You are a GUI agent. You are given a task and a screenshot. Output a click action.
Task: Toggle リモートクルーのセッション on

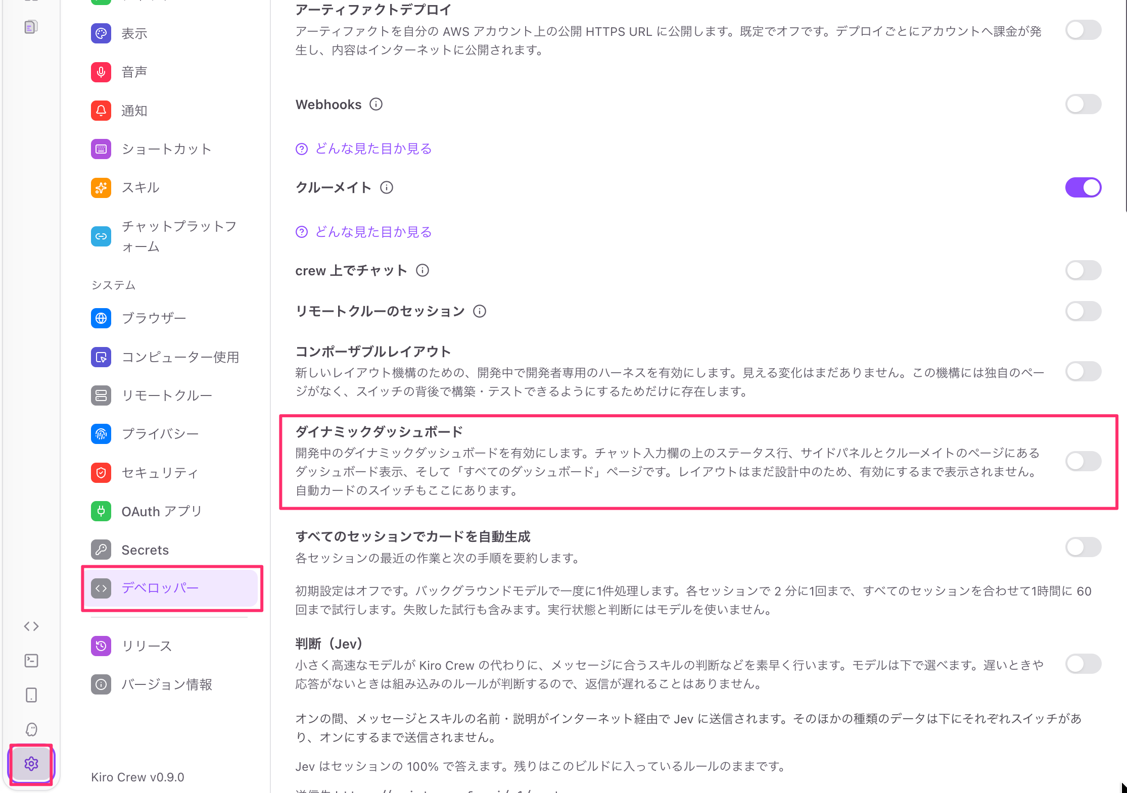[1083, 311]
